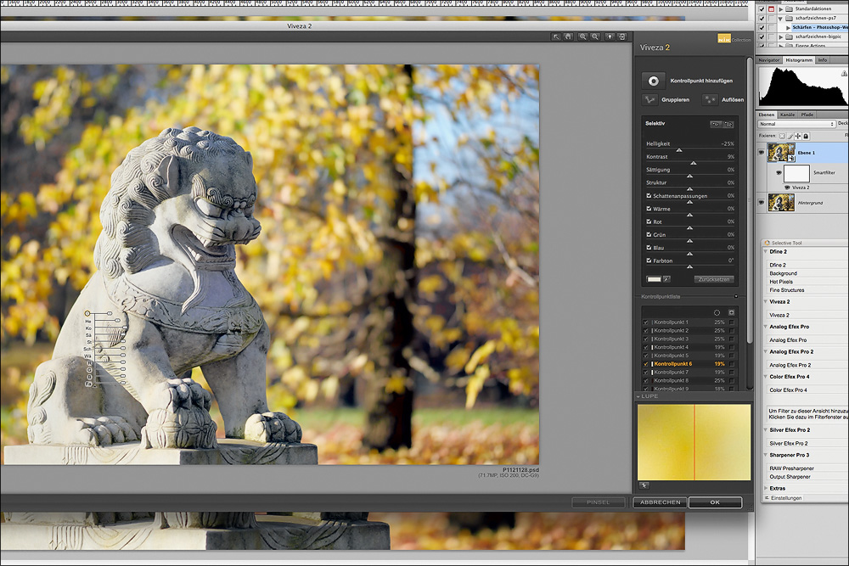This screenshot has height=566, width=849.
Task: Click the Helligkeit slider handle
Action: [678, 150]
